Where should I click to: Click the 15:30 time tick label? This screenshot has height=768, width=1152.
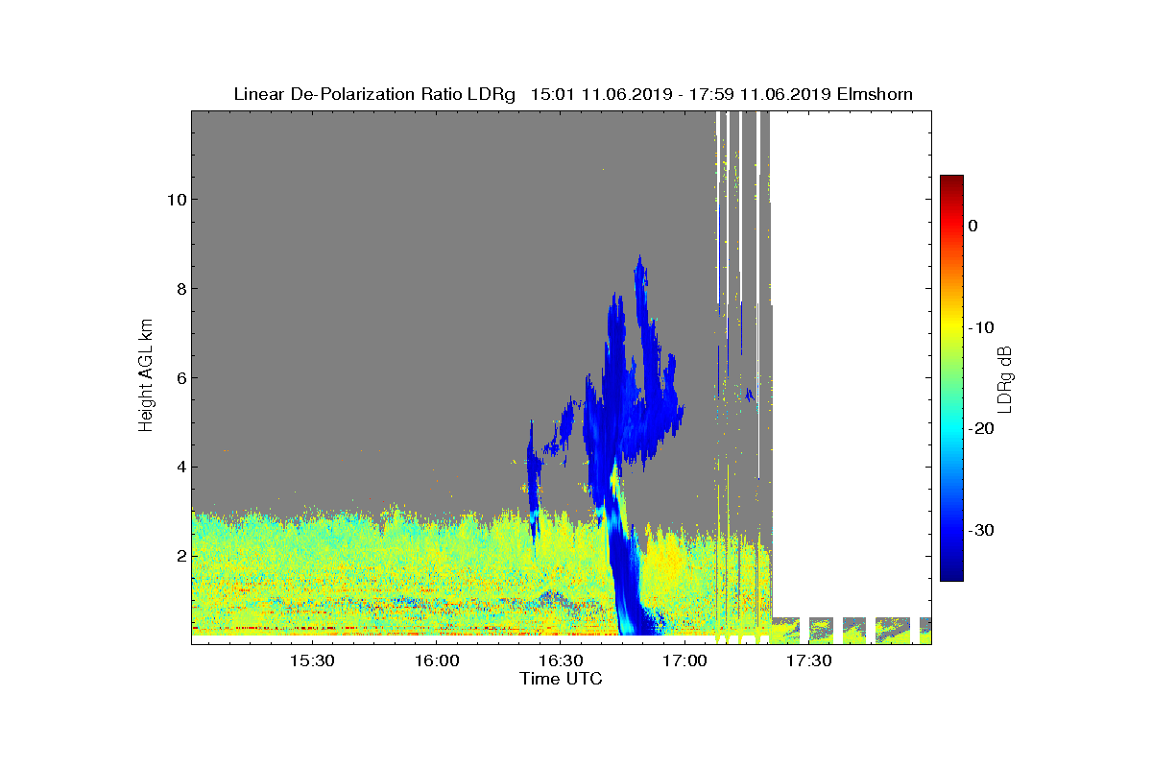pyautogui.click(x=312, y=660)
